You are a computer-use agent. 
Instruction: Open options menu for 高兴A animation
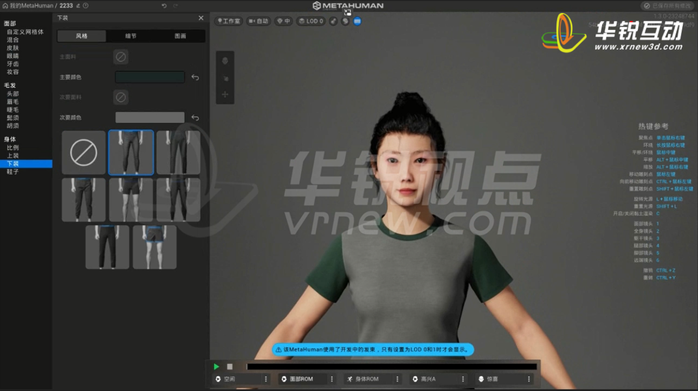(x=463, y=379)
